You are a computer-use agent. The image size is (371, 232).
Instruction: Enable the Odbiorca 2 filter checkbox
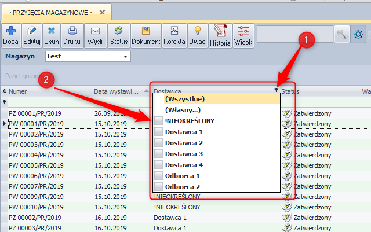click(159, 187)
